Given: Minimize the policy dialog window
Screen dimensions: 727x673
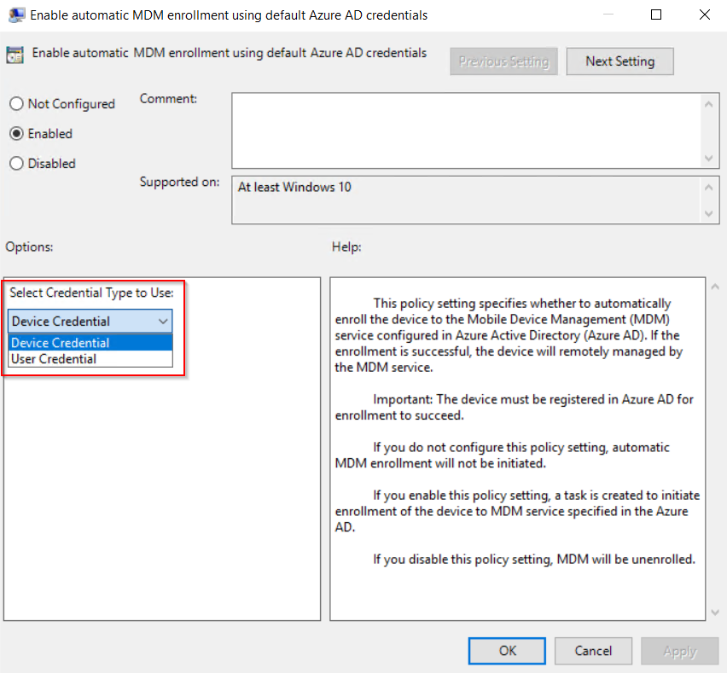Looking at the screenshot, I should click(x=608, y=15).
